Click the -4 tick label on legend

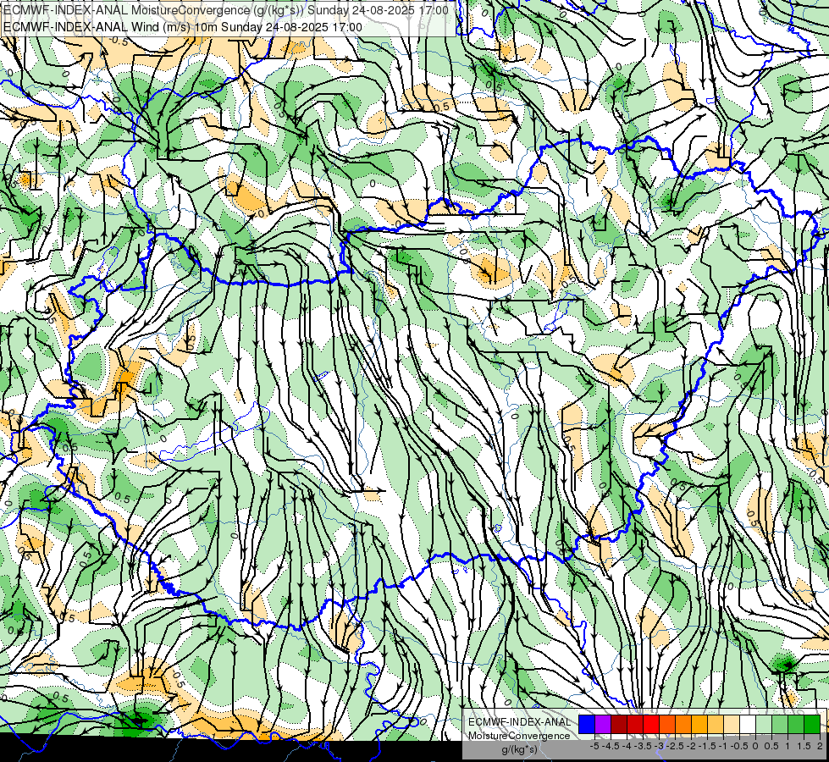coord(627,746)
